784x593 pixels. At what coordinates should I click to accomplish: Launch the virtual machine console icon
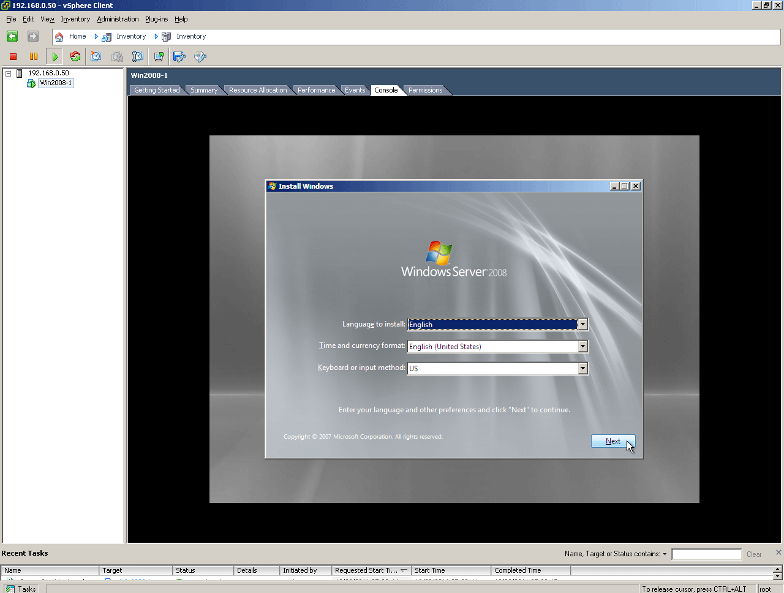[x=159, y=57]
